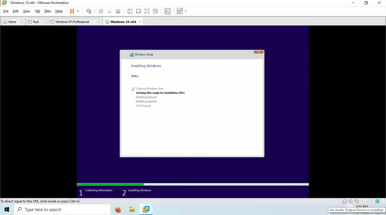Open the Edit menu
This screenshot has width=386, height=215.
(16, 11)
